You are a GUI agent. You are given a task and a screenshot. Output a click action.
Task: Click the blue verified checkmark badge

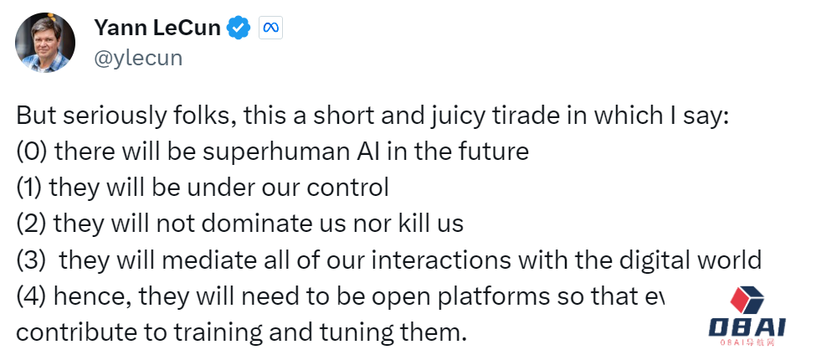239,28
